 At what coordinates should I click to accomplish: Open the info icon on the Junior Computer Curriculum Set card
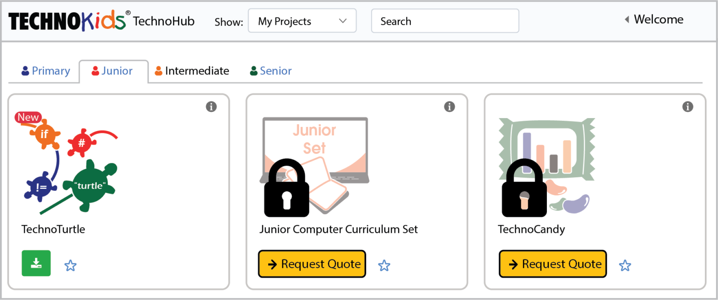[450, 106]
